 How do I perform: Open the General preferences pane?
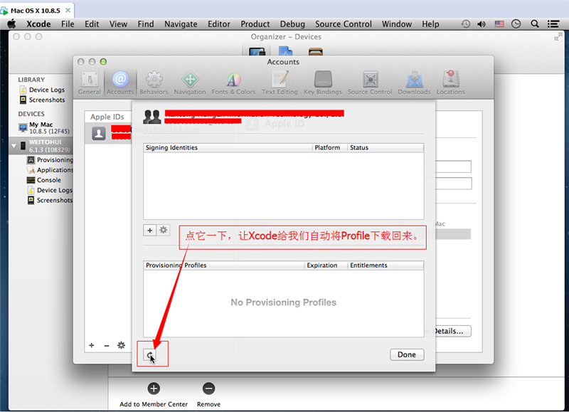90,83
